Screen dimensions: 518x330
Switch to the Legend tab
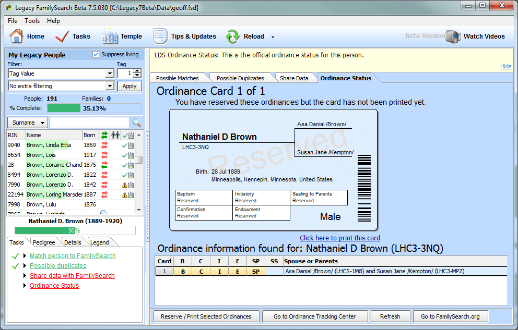(99, 242)
